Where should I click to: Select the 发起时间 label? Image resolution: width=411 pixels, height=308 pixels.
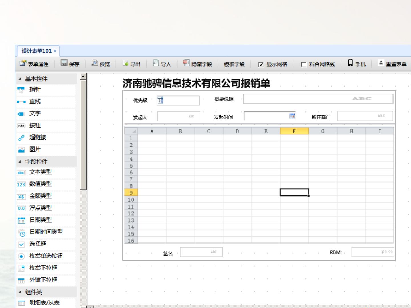224,117
